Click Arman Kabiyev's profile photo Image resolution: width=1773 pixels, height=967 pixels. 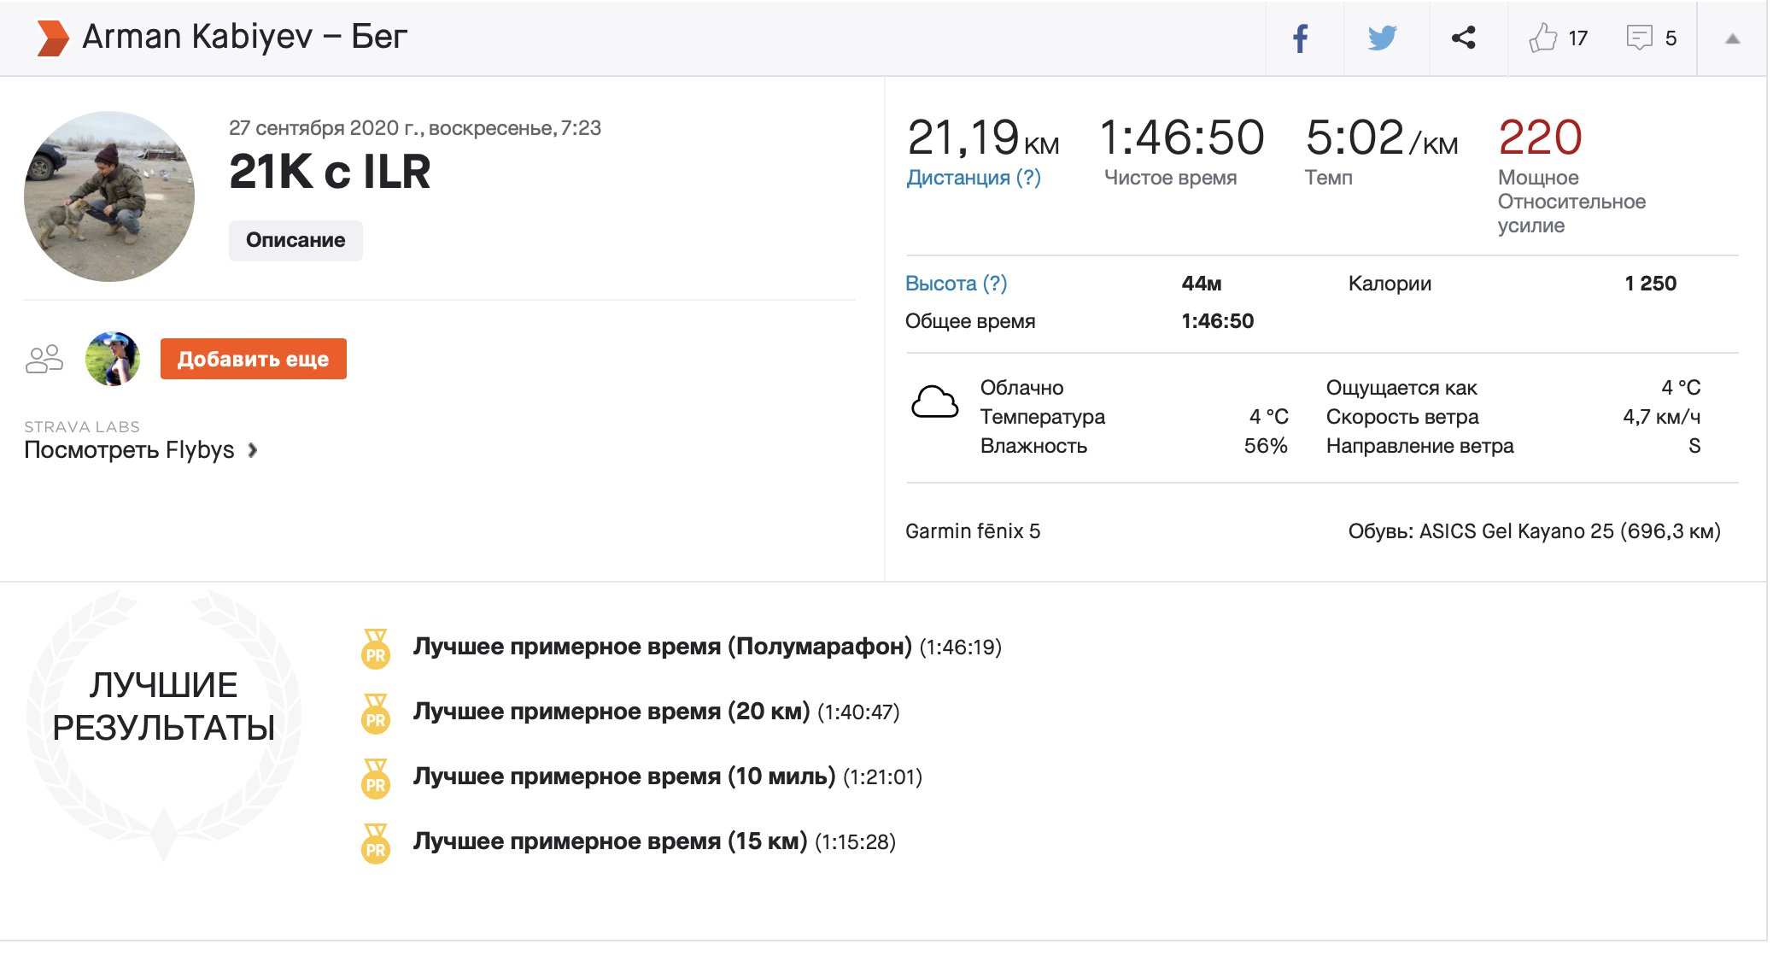(109, 196)
